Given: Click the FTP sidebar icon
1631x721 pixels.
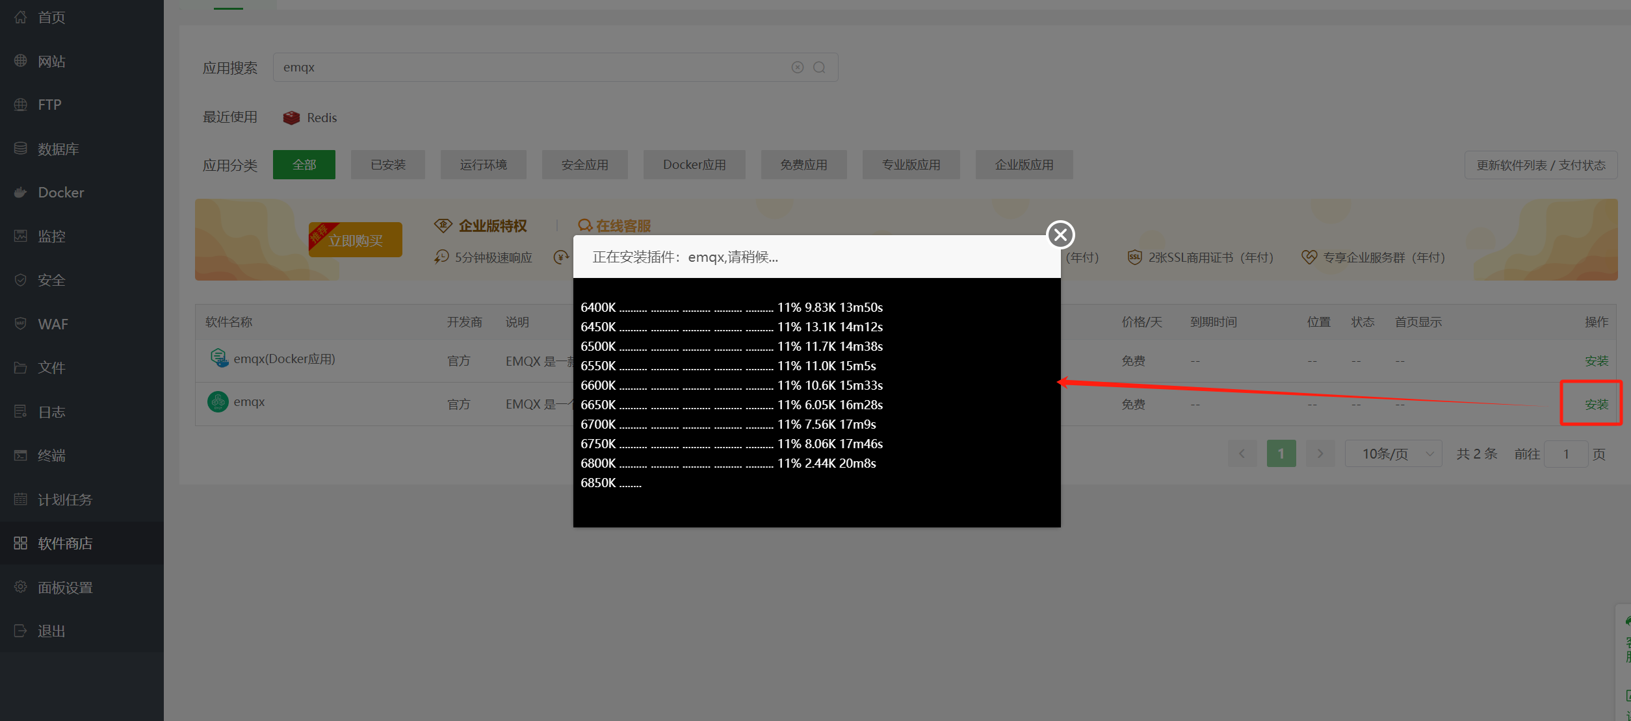Looking at the screenshot, I should 20,105.
